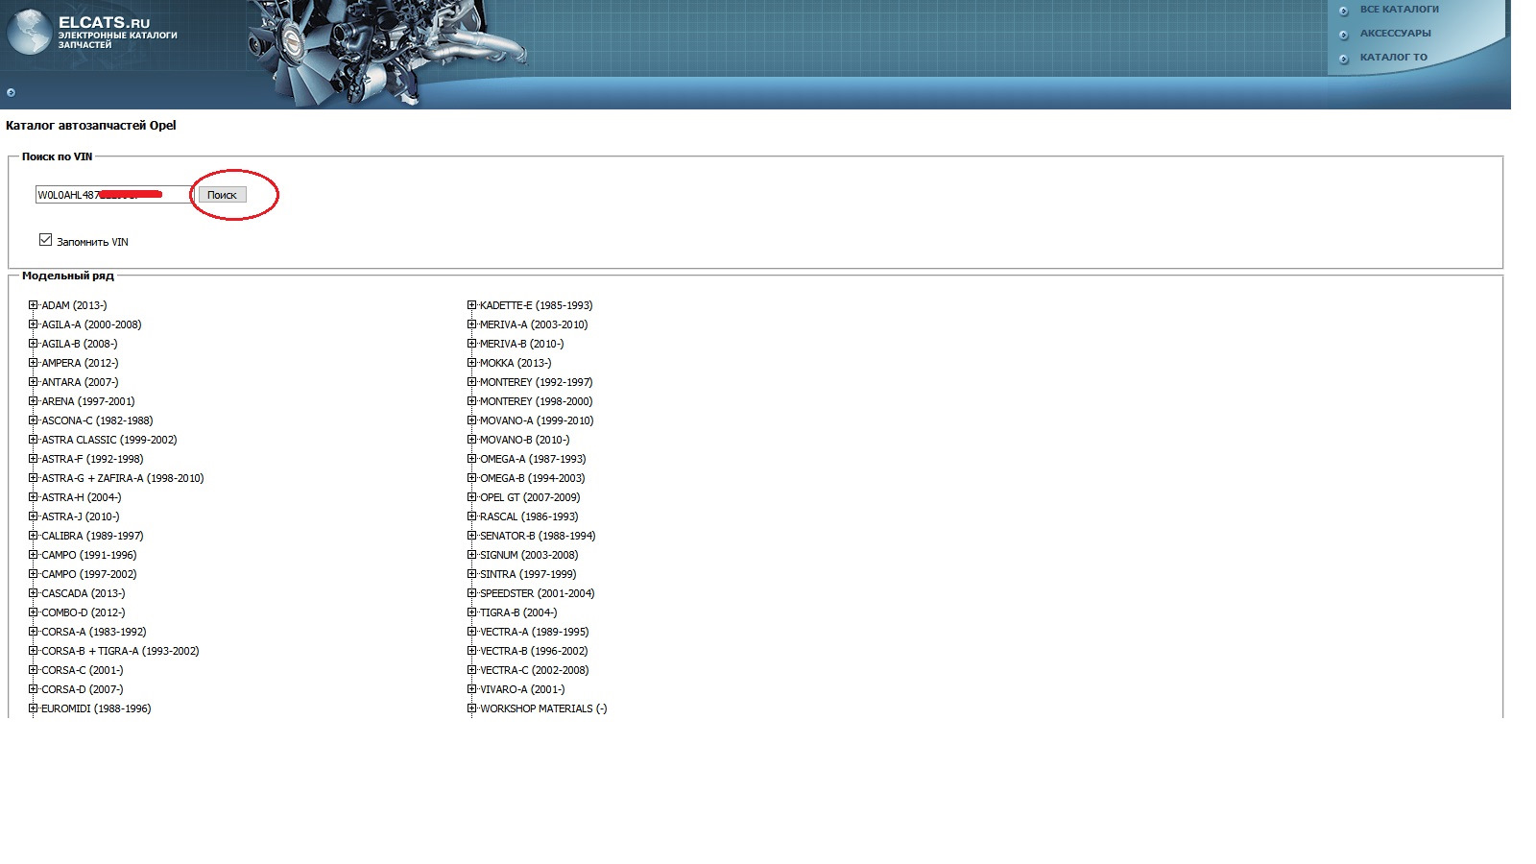
Task: Select COMBO-D (2012-) model
Action: (x=84, y=612)
